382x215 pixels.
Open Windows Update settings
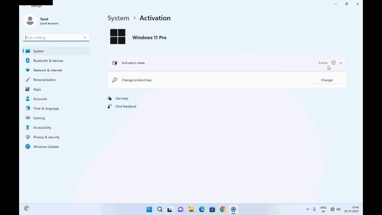56,146
